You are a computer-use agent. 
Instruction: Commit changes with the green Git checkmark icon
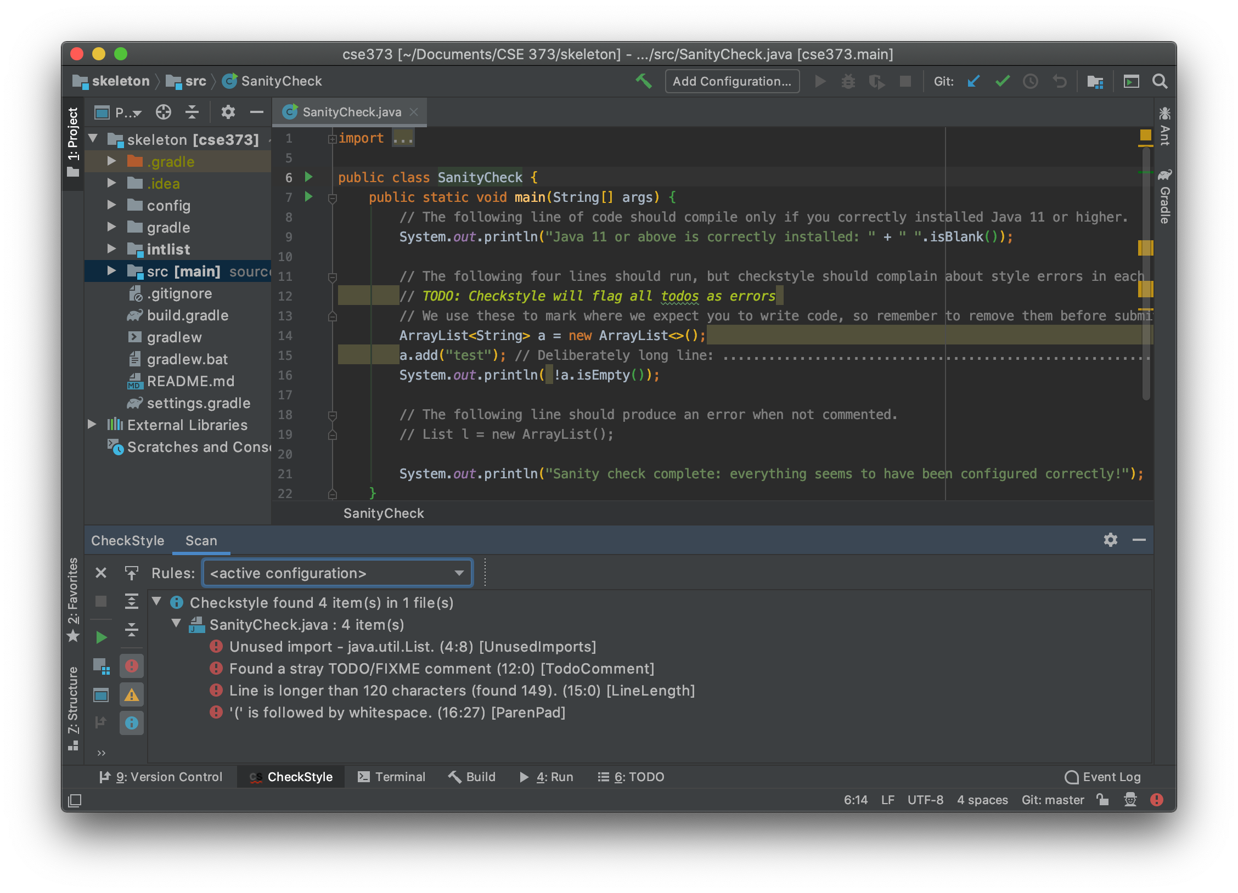(1003, 81)
